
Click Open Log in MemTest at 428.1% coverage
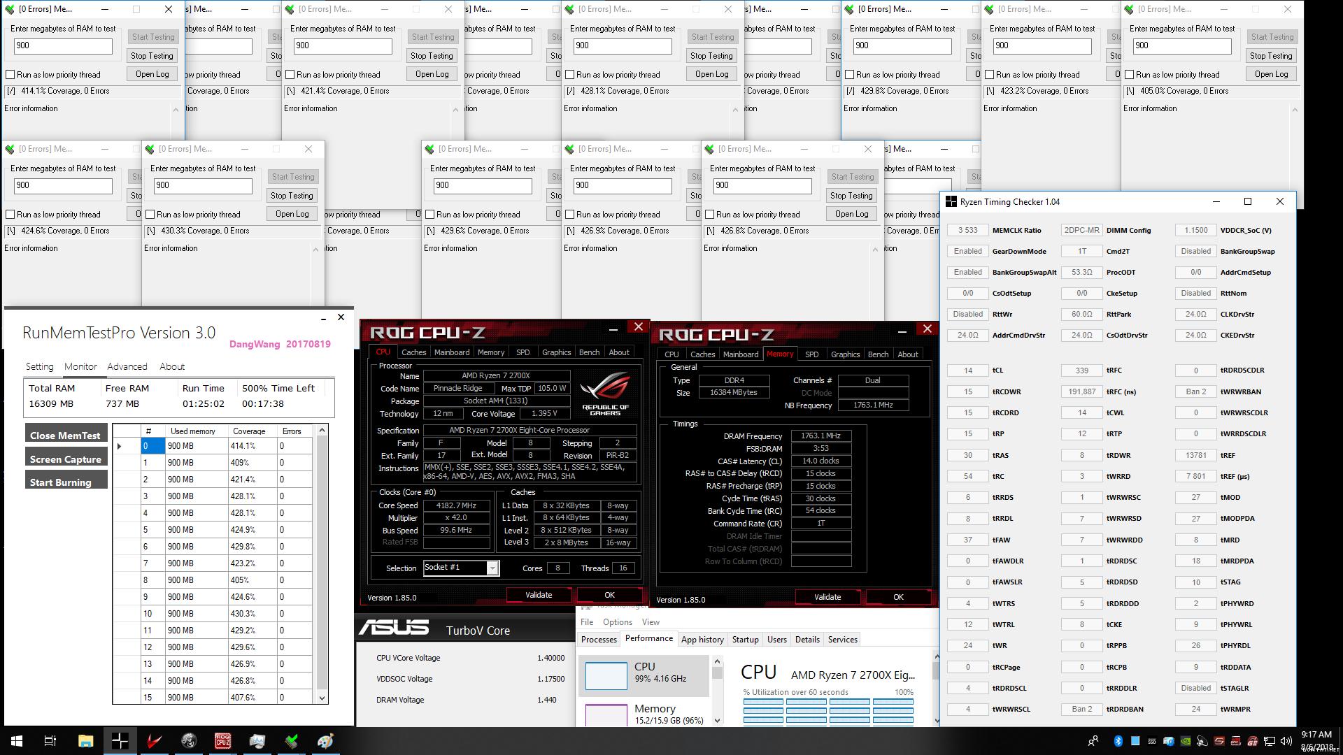coord(711,74)
